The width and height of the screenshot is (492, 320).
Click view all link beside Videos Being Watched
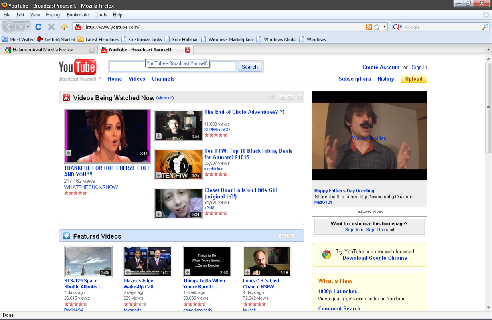pyautogui.click(x=165, y=98)
